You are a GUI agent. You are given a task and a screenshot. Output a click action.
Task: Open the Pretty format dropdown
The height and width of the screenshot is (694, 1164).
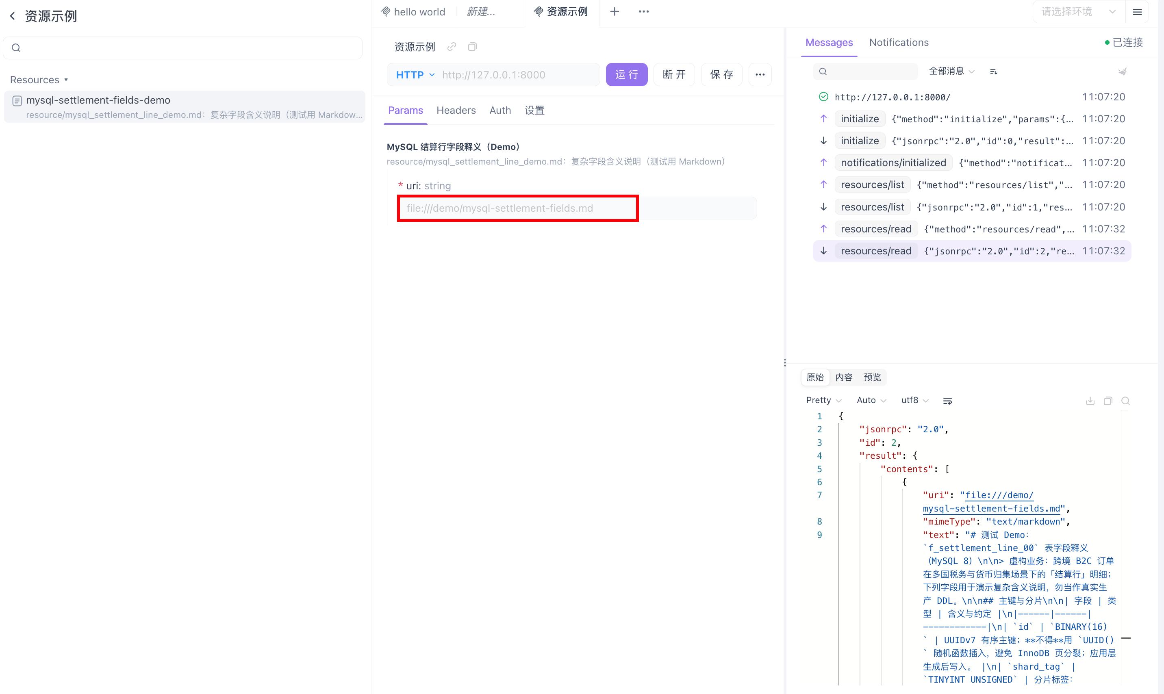coord(823,400)
